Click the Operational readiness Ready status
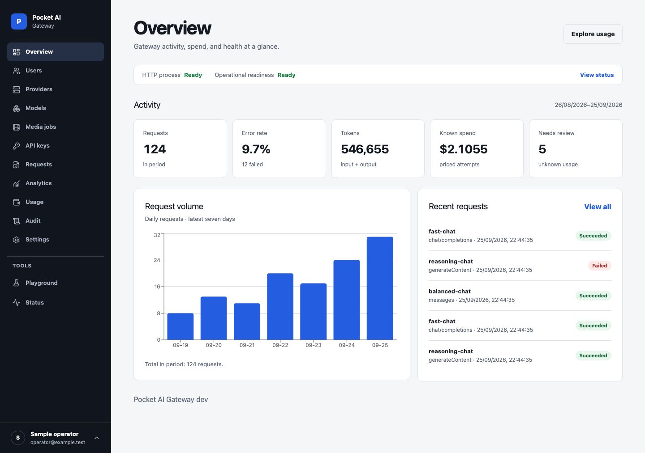Screen dimensions: 645x453 click(255, 75)
